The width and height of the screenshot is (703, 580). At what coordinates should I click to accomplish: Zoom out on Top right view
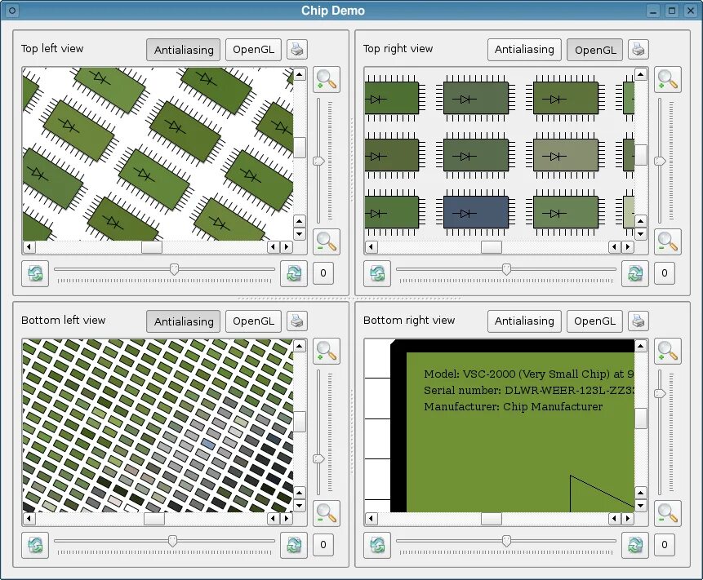[668, 241]
